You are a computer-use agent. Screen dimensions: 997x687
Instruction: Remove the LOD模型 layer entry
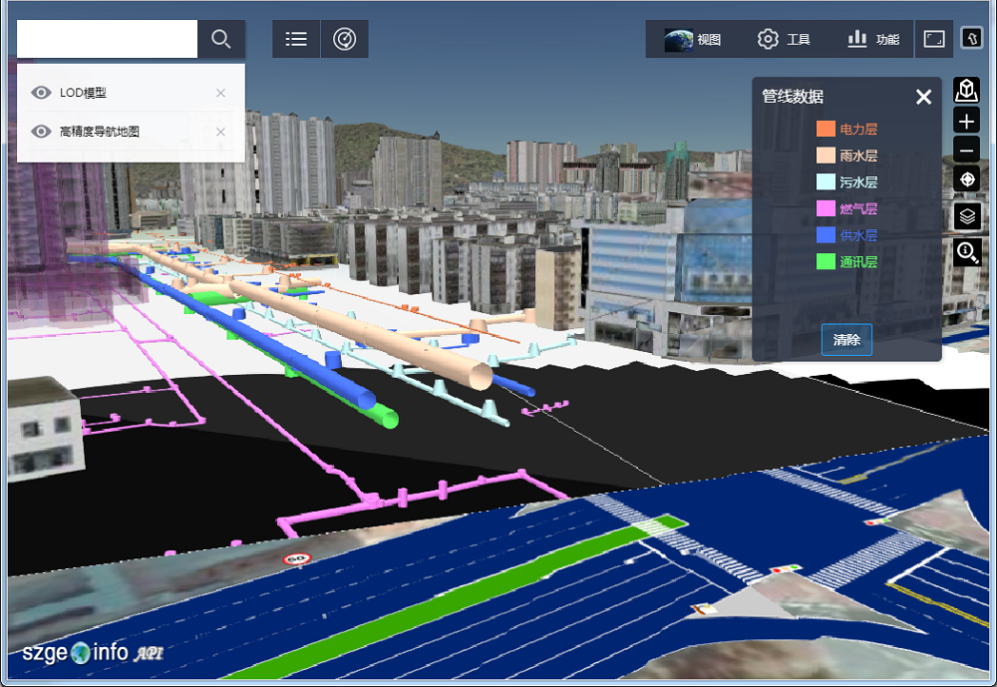(x=220, y=93)
